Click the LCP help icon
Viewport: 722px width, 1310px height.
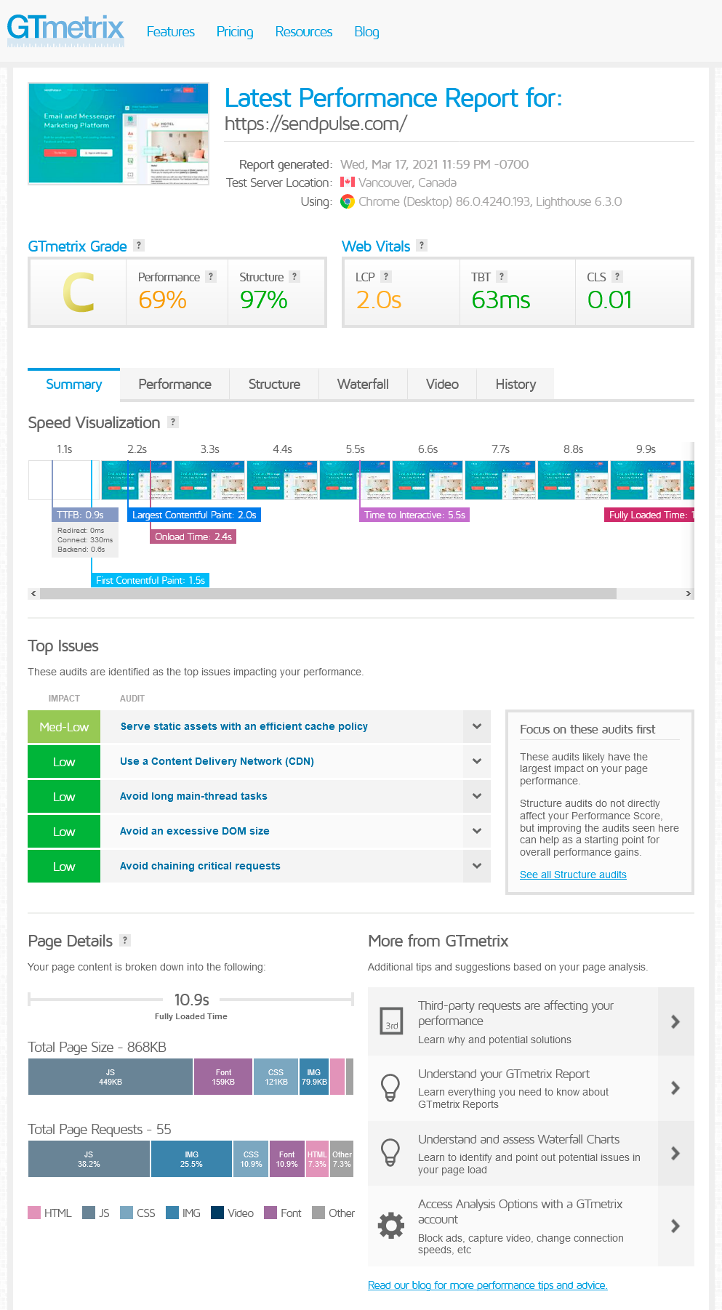pyautogui.click(x=386, y=276)
